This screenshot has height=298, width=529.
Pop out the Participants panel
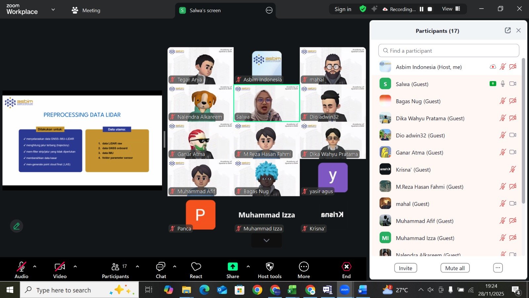pyautogui.click(x=508, y=30)
